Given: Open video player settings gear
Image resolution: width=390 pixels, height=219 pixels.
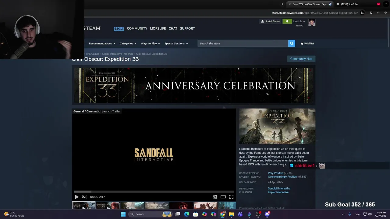Looking at the screenshot, I should [215, 197].
